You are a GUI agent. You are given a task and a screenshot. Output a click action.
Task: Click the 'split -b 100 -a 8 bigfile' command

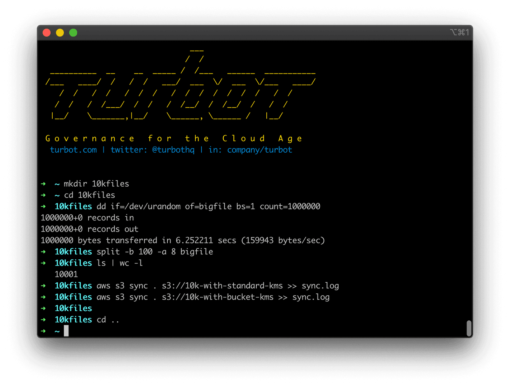(x=155, y=252)
